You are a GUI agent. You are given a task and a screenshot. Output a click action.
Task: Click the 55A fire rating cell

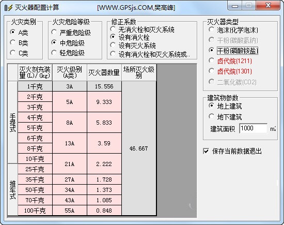point(70,211)
